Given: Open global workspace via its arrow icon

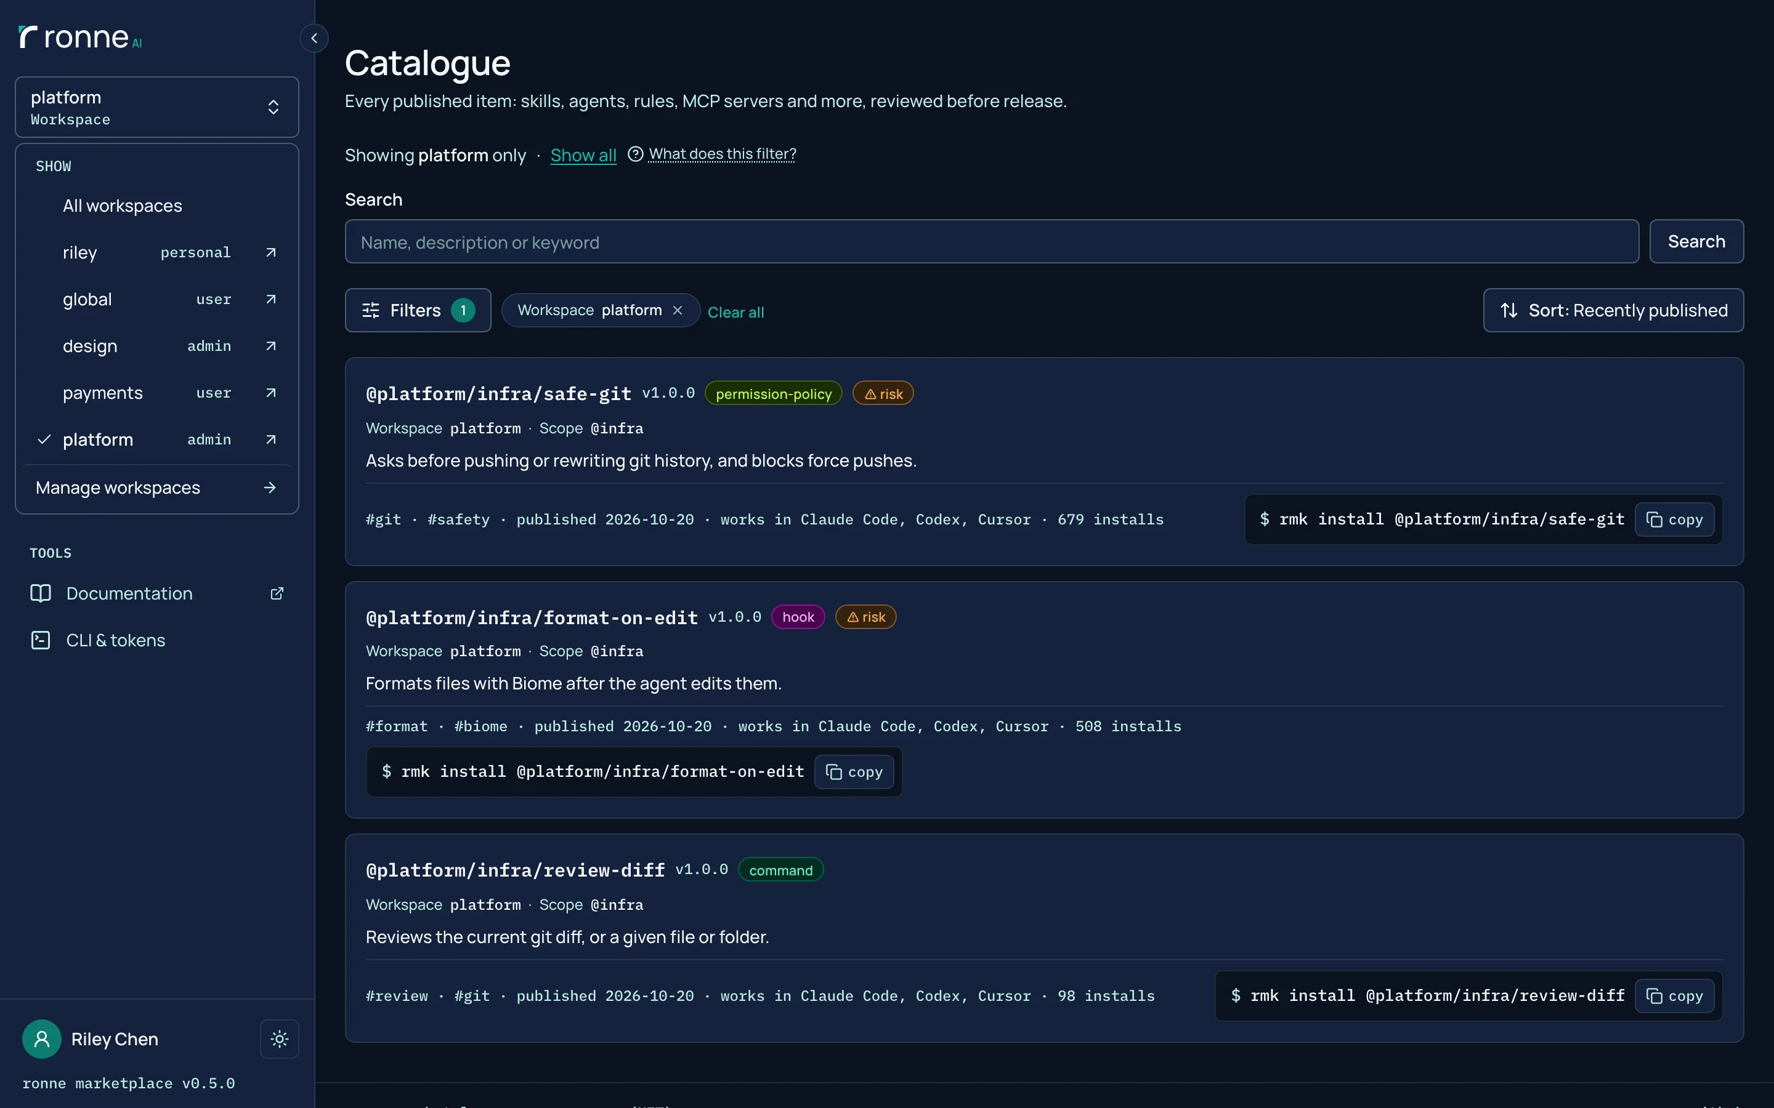Looking at the screenshot, I should pos(270,299).
